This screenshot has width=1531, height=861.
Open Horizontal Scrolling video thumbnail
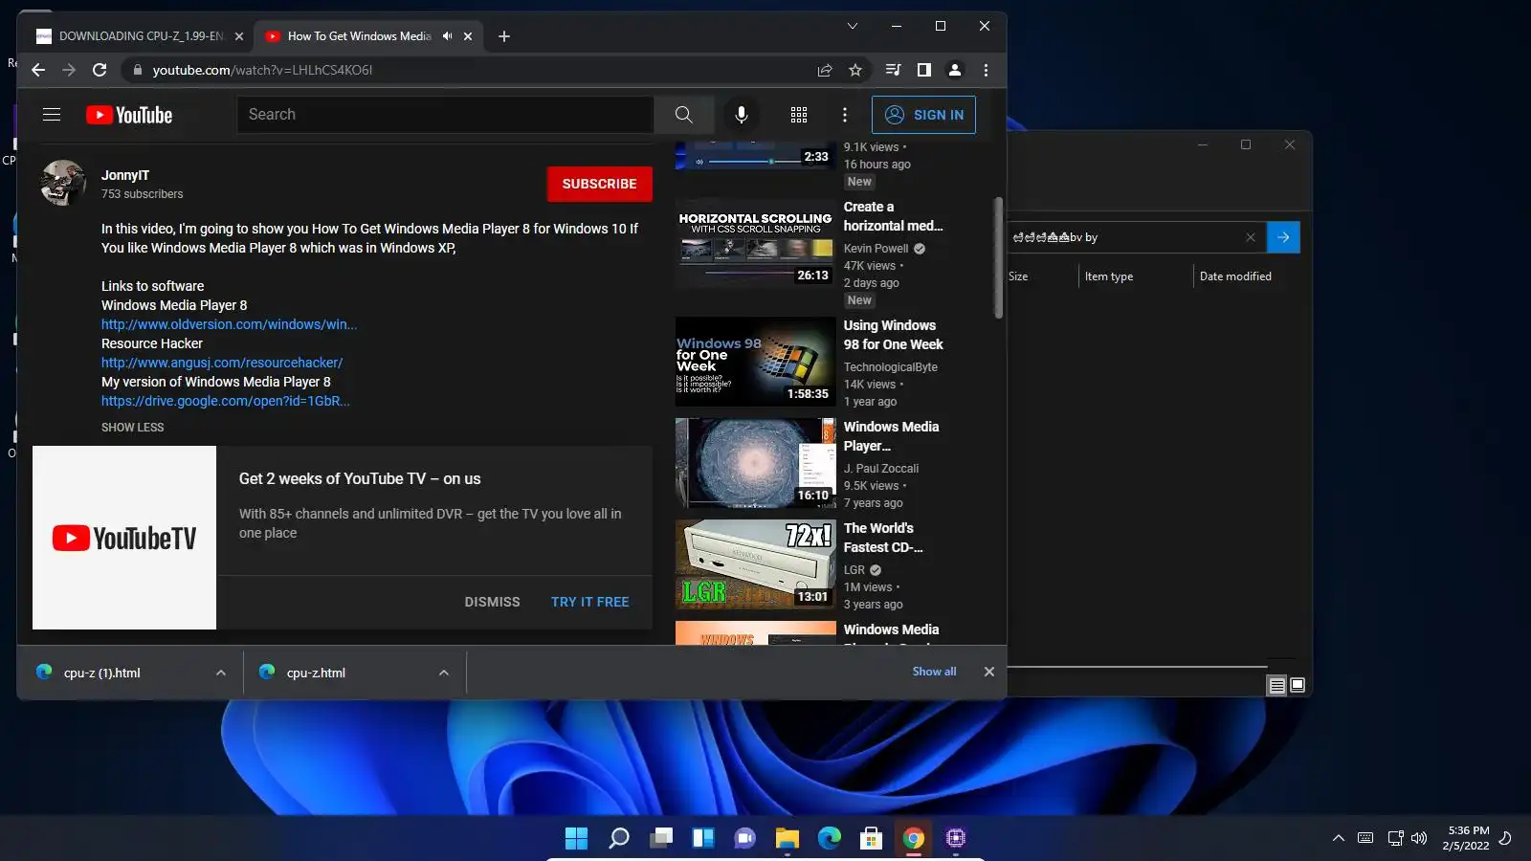click(756, 244)
